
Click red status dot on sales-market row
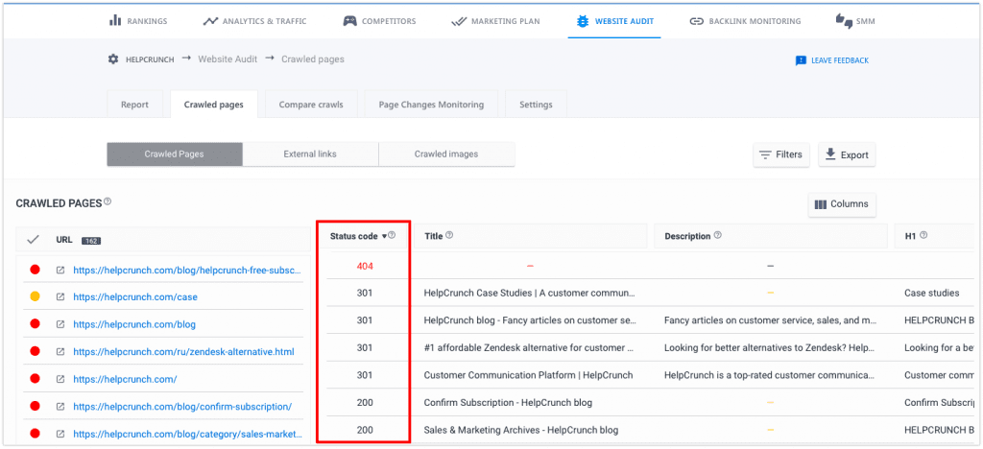tap(35, 434)
